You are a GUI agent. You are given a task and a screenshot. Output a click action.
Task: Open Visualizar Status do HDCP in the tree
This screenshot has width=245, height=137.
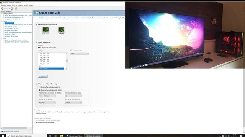point(11,29)
